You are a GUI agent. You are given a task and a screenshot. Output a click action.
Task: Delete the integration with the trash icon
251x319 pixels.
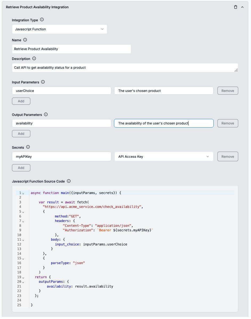point(235,7)
